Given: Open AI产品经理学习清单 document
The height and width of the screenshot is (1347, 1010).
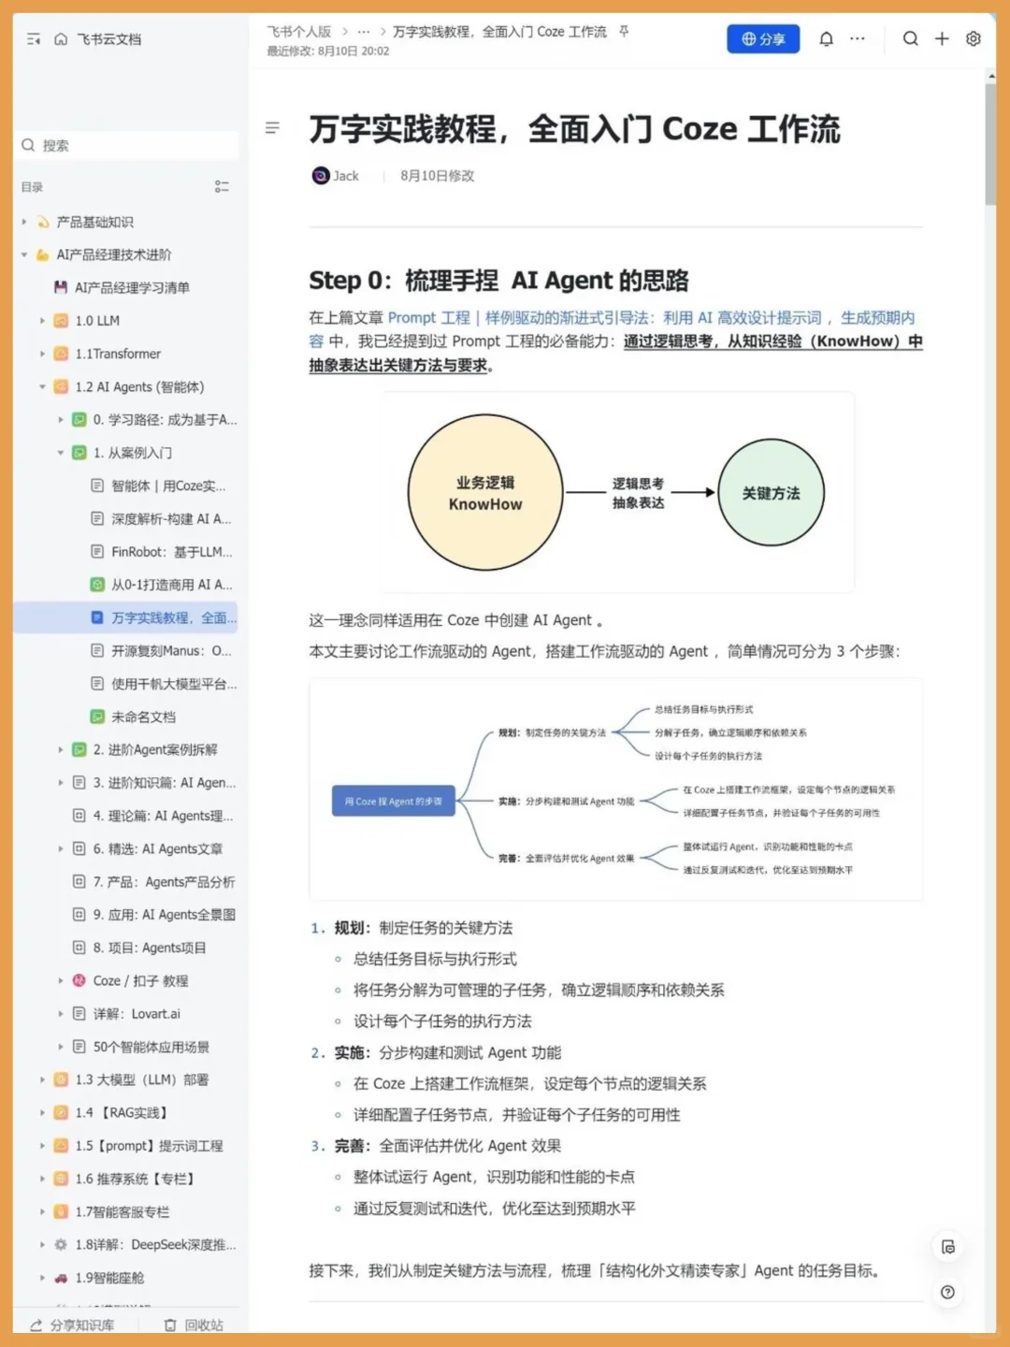Looking at the screenshot, I should click(x=132, y=287).
